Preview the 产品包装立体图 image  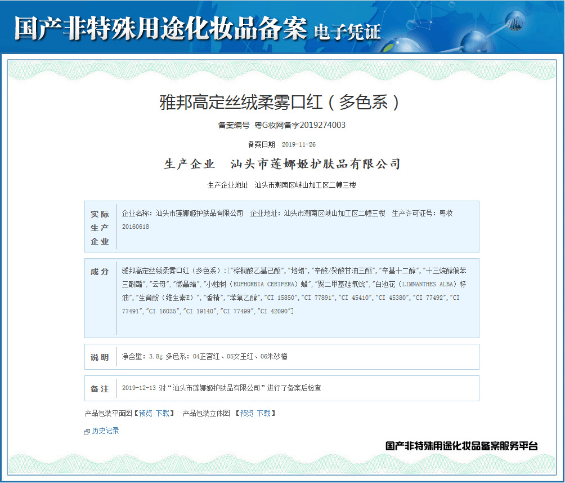247,413
